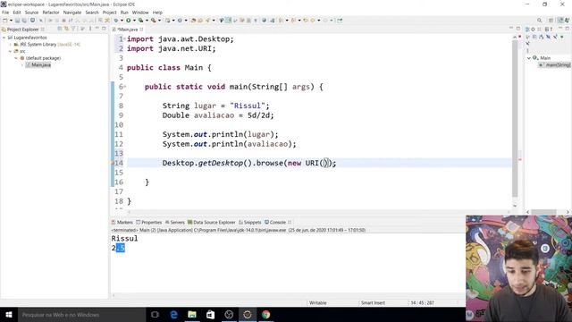Minimize the editor area
The image size is (572, 322).
point(511,29)
